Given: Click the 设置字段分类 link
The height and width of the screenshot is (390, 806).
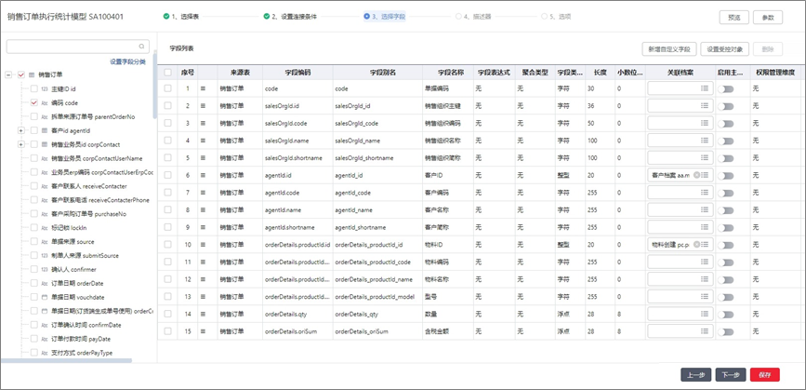Looking at the screenshot, I should 127,61.
